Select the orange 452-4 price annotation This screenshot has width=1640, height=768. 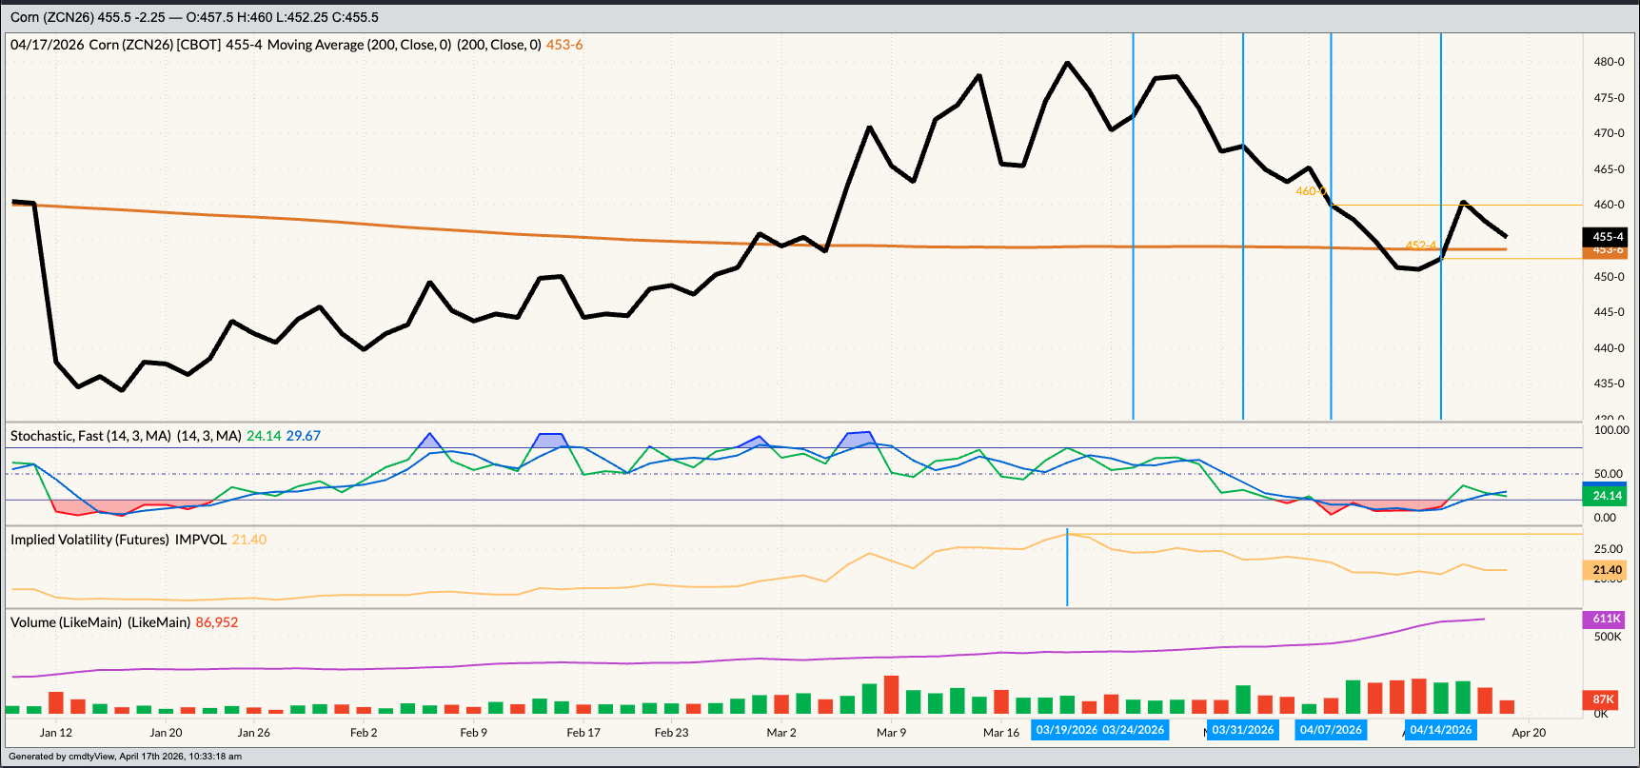click(1420, 246)
